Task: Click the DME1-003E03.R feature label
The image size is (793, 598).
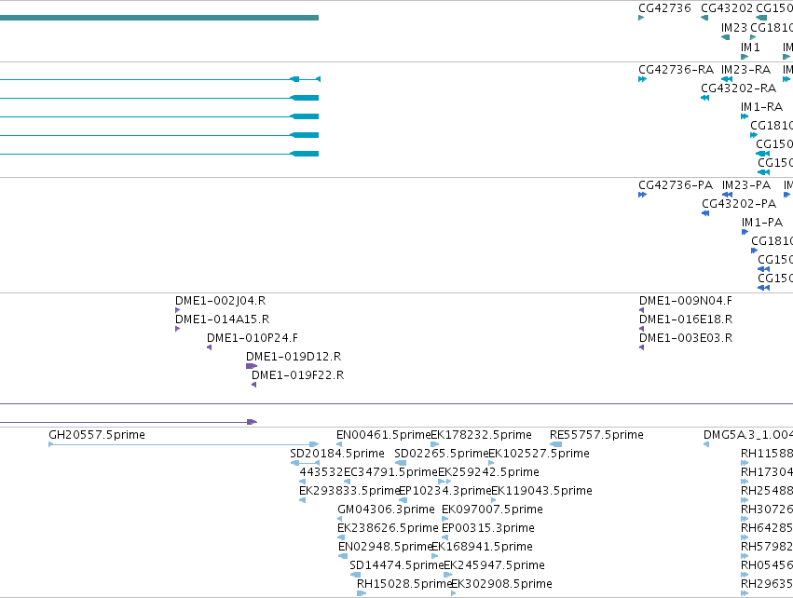Action: pyautogui.click(x=686, y=338)
